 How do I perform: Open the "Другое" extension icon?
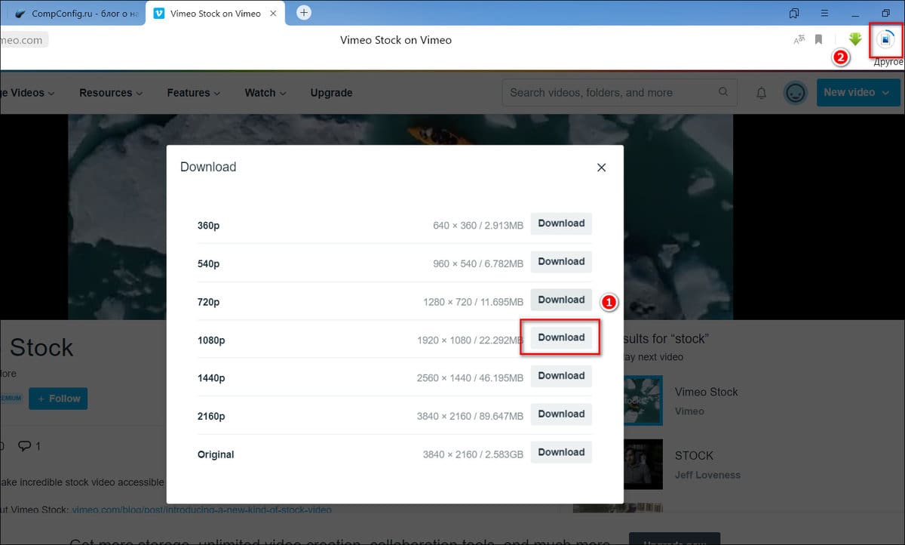tap(884, 39)
